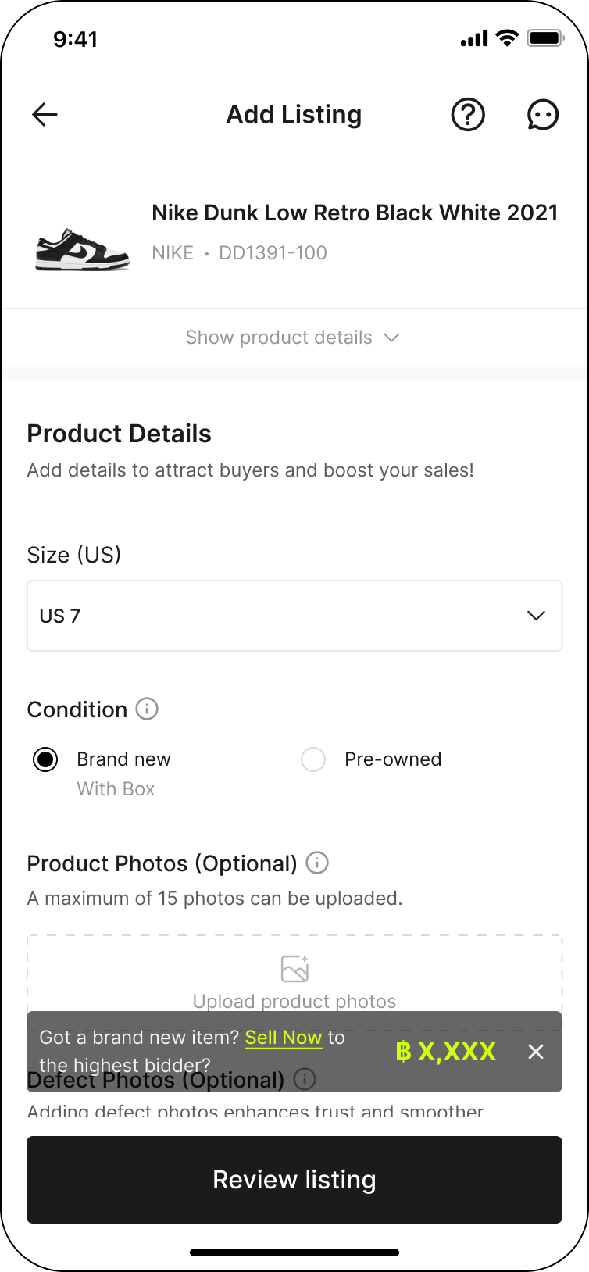The width and height of the screenshot is (589, 1272).
Task: Open the Size (US) dropdown
Action: [294, 616]
